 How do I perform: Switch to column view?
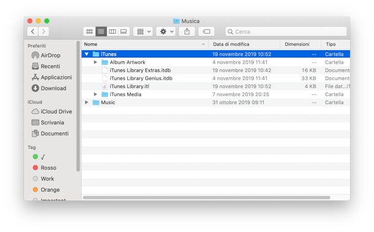click(x=112, y=31)
